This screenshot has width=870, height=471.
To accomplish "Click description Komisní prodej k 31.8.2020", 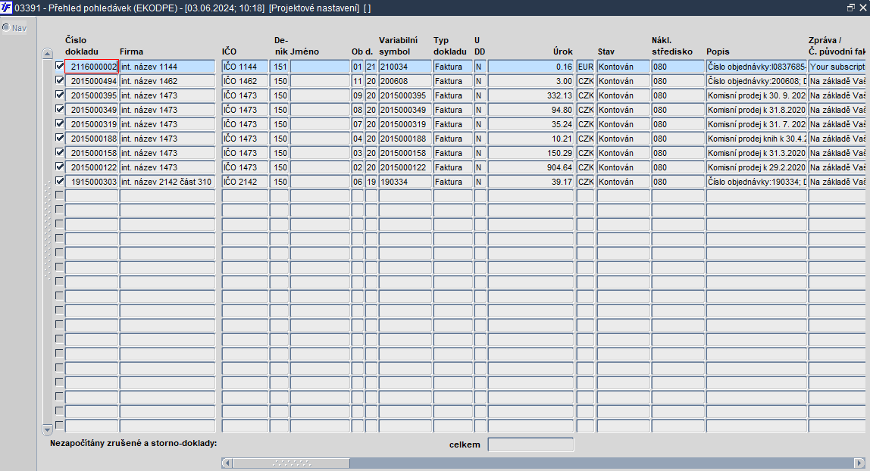I will click(756, 110).
